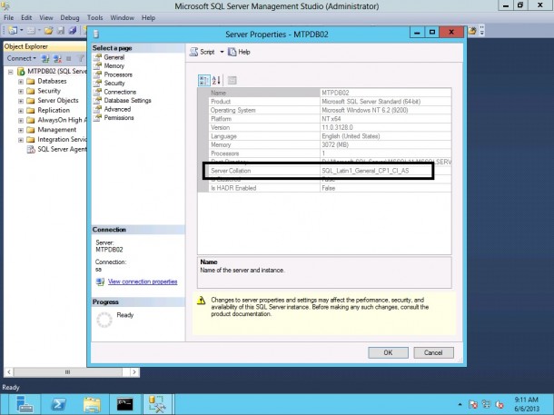Open the New Query dropdown arrow

point(22,30)
